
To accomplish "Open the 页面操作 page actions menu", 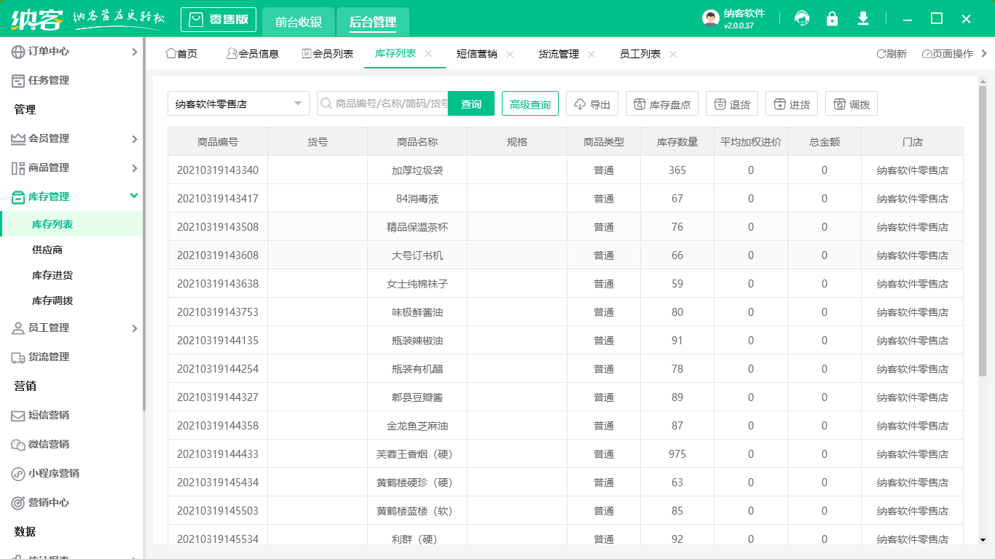I will (x=947, y=53).
